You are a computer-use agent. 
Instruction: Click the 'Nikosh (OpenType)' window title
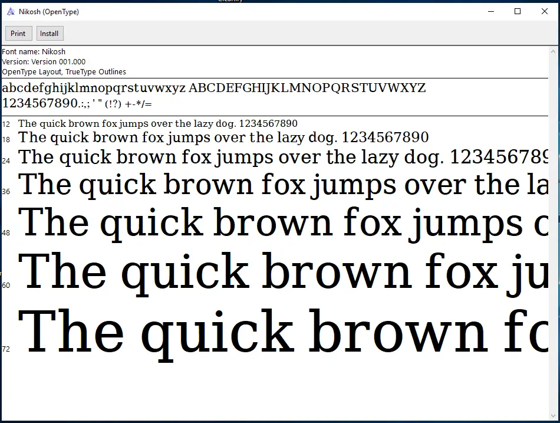(49, 12)
